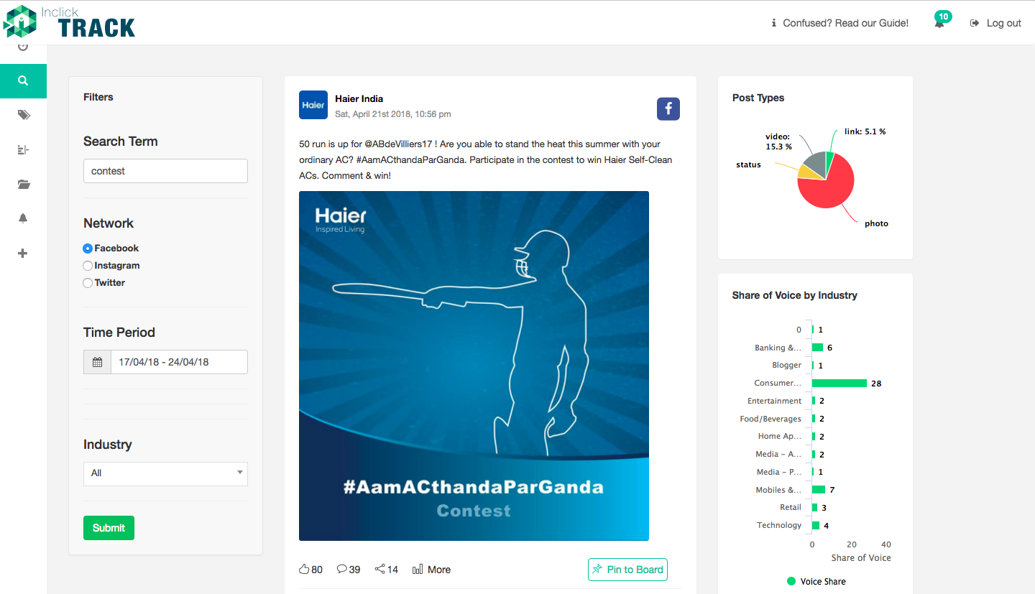Click the 'Blogger' industry axis label
Viewport: 1035px width, 594px height.
click(x=786, y=365)
